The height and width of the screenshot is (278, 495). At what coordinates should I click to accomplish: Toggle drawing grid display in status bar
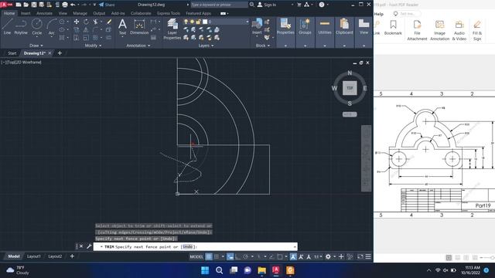pyautogui.click(x=209, y=256)
